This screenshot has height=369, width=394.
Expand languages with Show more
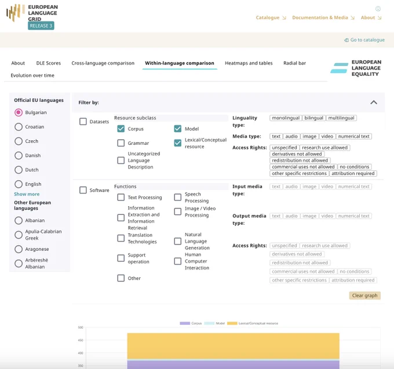pos(27,194)
